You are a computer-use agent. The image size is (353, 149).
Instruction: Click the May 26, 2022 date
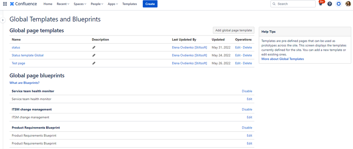pos(221,63)
